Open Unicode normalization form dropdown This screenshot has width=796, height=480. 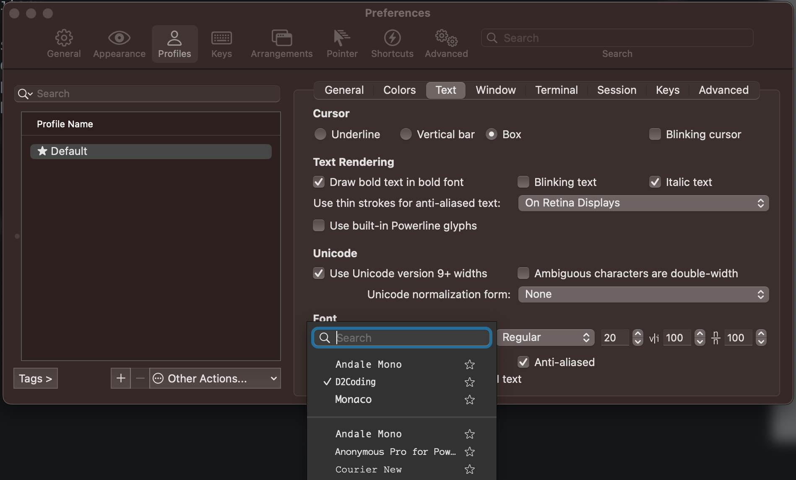point(643,294)
